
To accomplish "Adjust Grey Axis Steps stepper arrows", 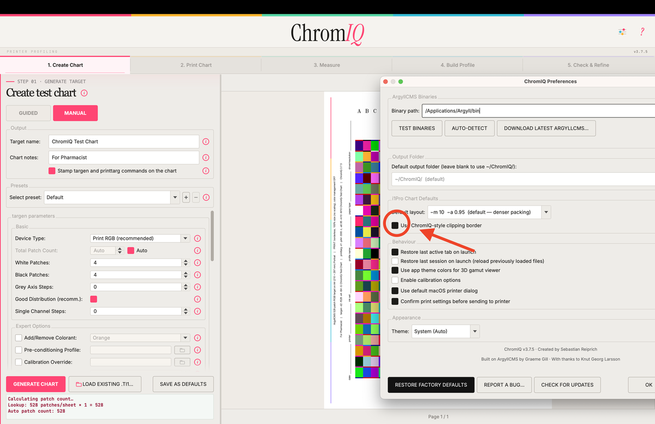I will point(186,287).
